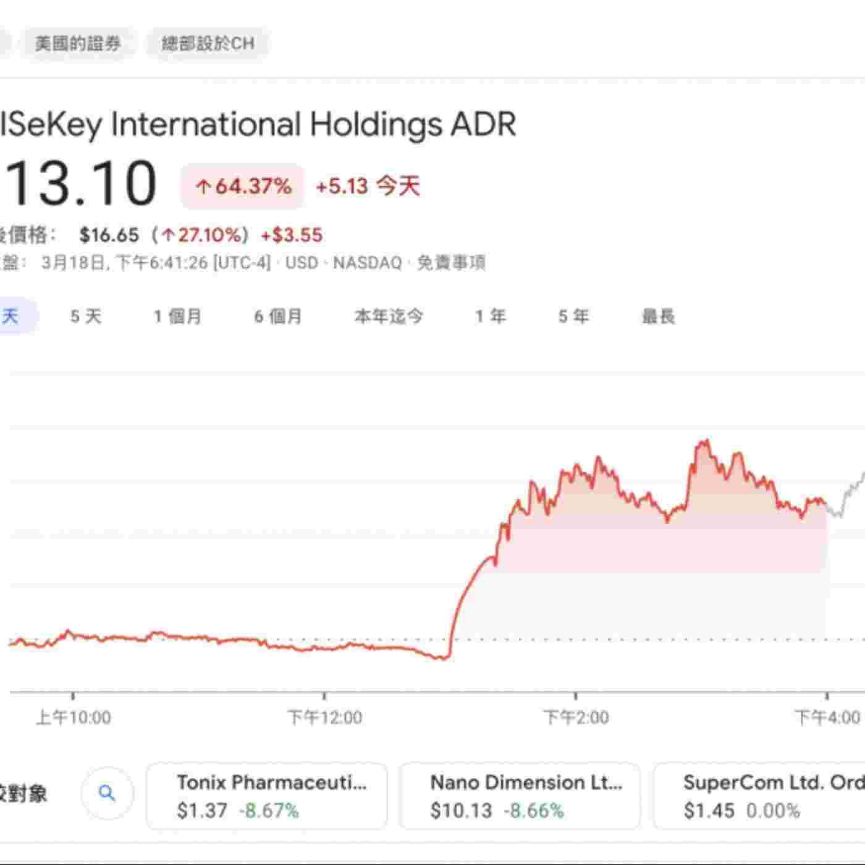Show the 最長 chart range
Screen dimensions: 865x865
[658, 316]
